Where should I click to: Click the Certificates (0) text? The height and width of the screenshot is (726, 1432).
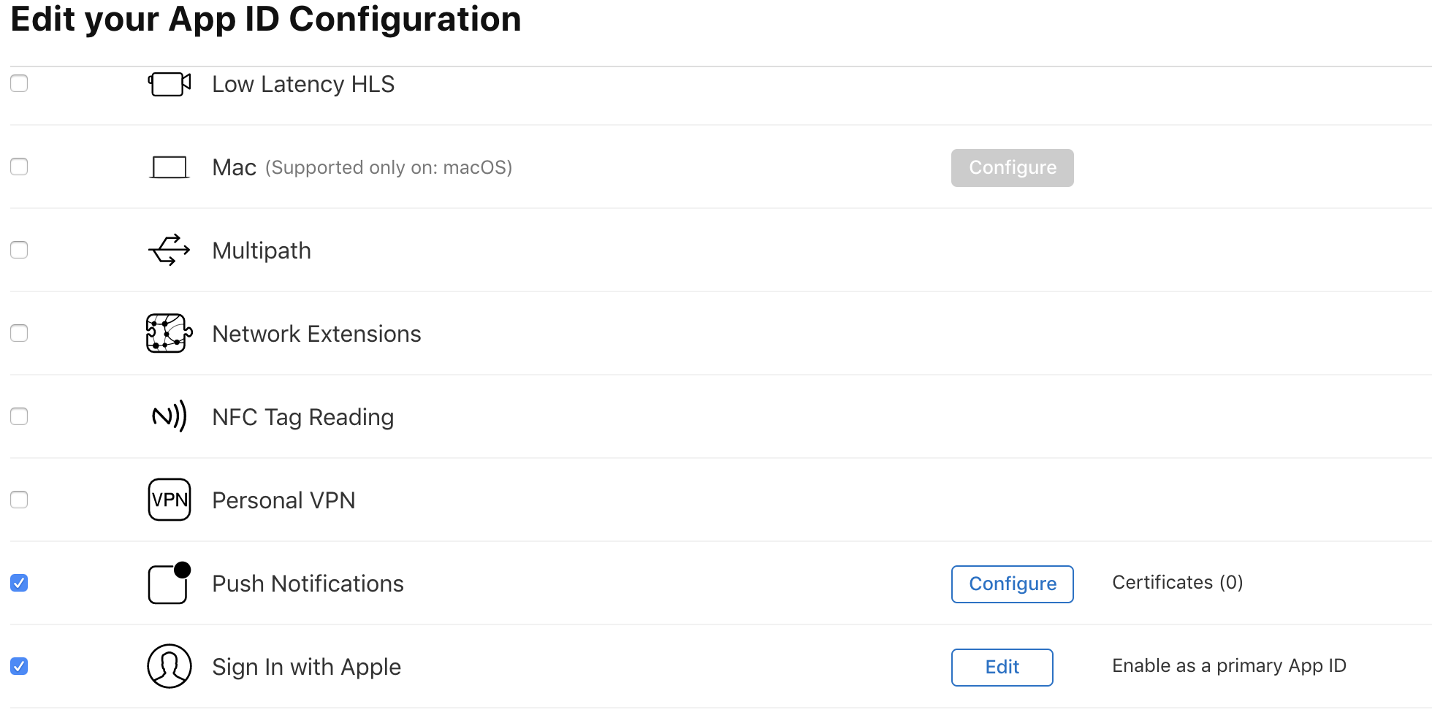coord(1178,582)
